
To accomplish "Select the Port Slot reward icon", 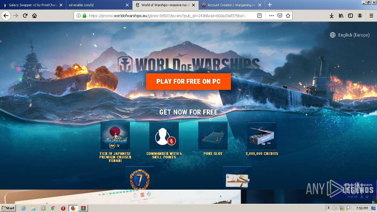I will [213, 136].
